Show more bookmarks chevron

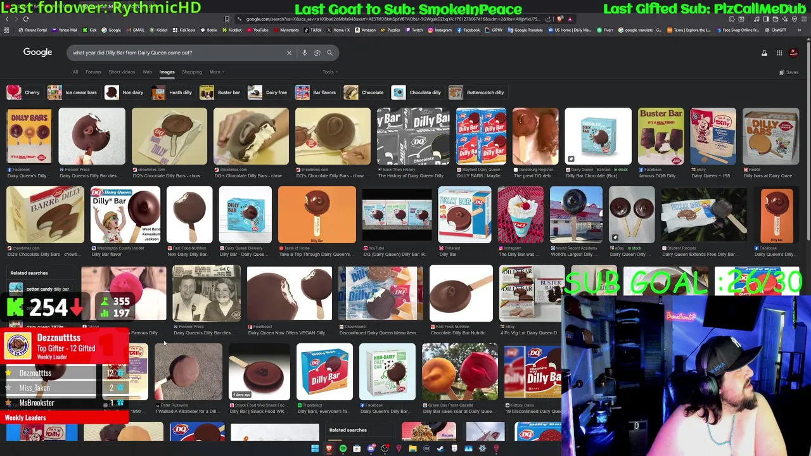click(x=800, y=30)
